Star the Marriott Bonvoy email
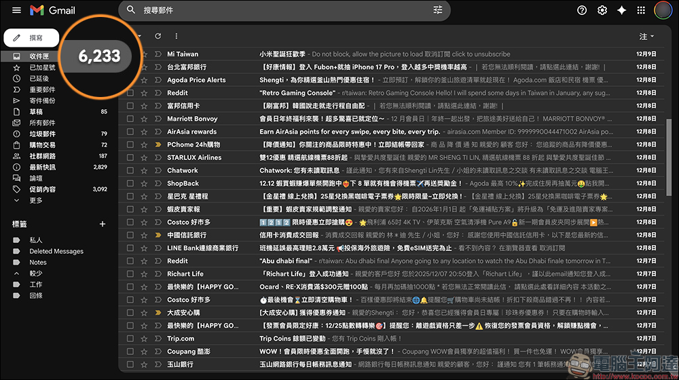Image resolution: width=679 pixels, height=380 pixels. click(144, 119)
